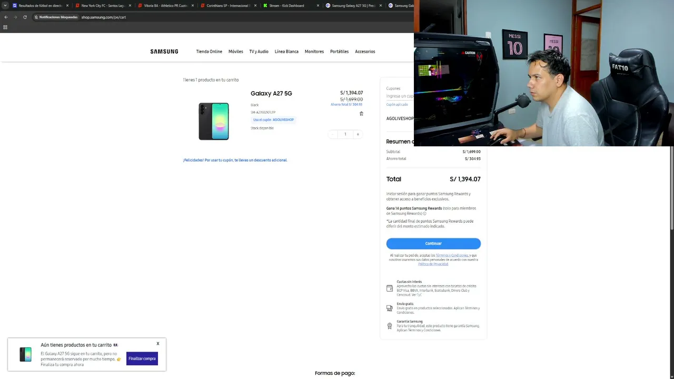Click the Formas de pago heading
The image size is (674, 379).
(335, 373)
